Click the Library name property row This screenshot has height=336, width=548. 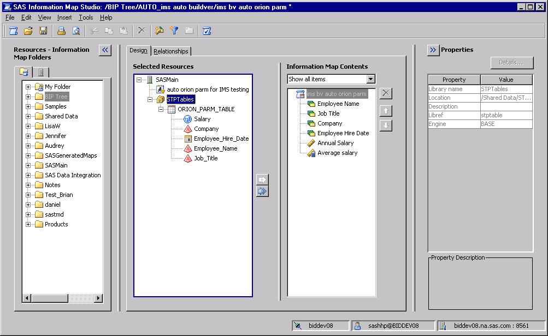coord(480,89)
